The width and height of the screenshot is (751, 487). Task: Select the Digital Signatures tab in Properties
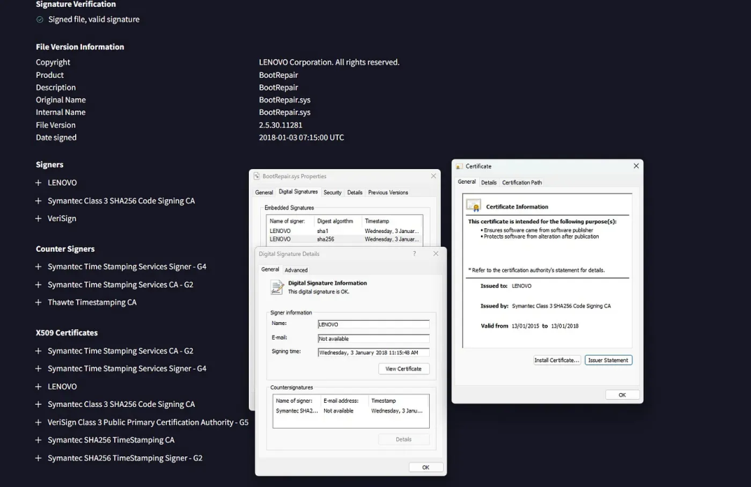click(298, 192)
